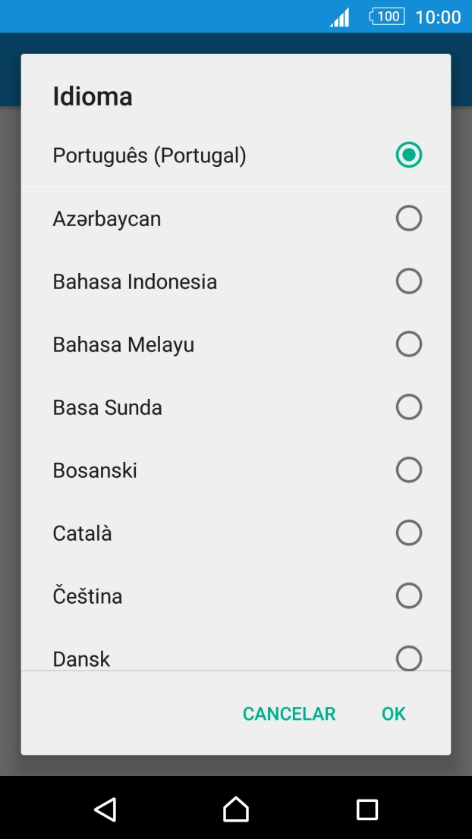The height and width of the screenshot is (839, 472).
Task: Select the Bahasa Indonesia radio button
Action: click(408, 281)
